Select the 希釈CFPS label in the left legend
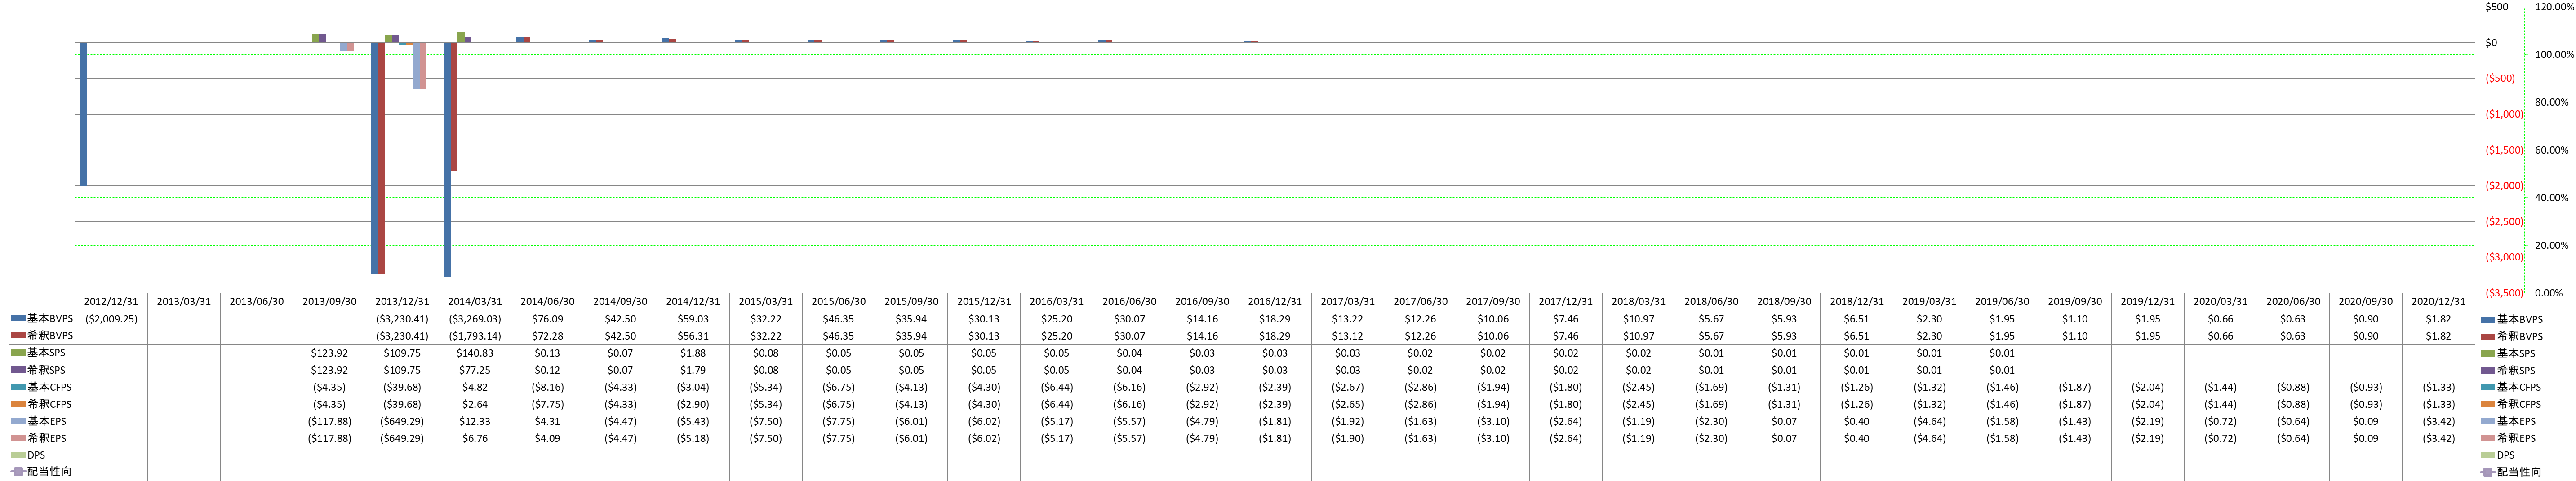2576x481 pixels. (x=50, y=404)
